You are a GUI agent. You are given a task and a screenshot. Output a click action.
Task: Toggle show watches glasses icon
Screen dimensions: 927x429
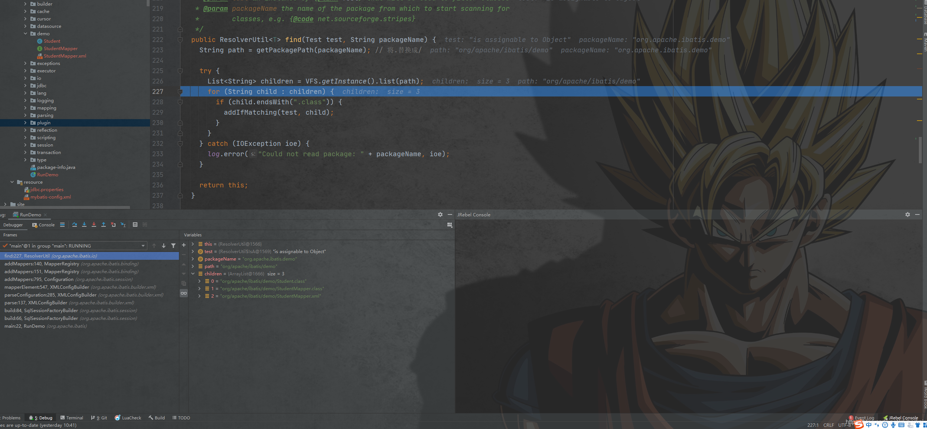(184, 293)
